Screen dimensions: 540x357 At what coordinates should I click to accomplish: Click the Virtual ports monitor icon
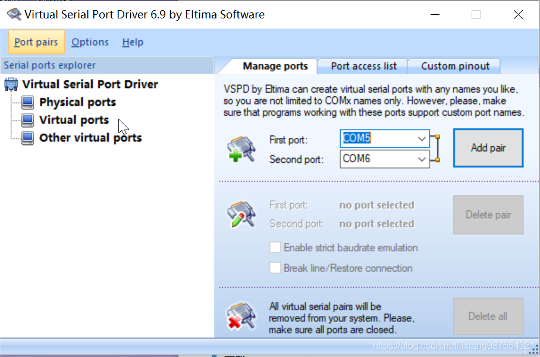click(27, 120)
